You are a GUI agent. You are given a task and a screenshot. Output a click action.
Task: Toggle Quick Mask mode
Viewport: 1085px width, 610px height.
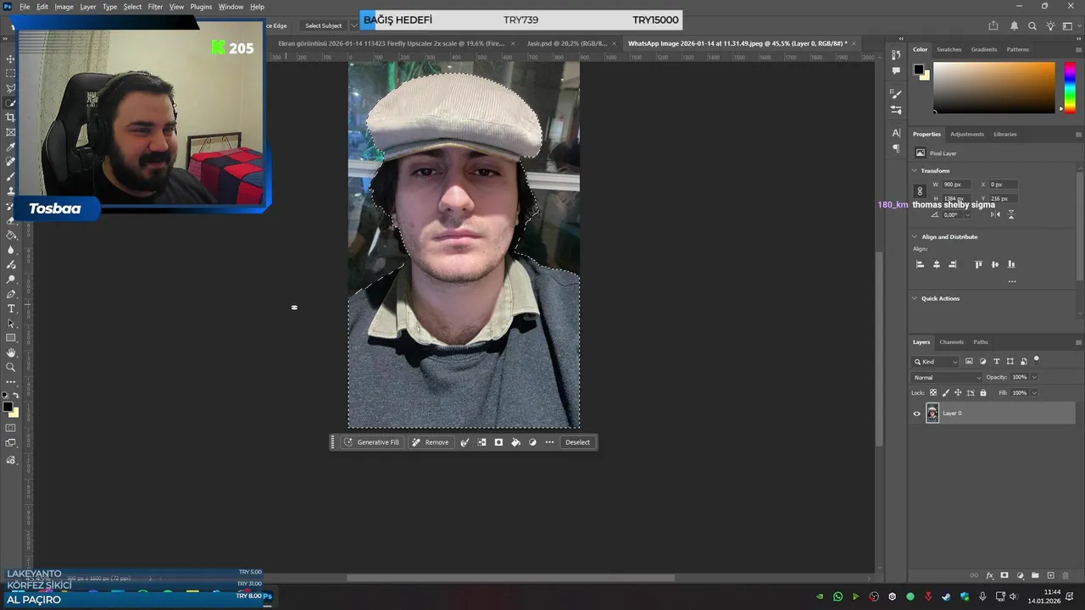coord(11,429)
